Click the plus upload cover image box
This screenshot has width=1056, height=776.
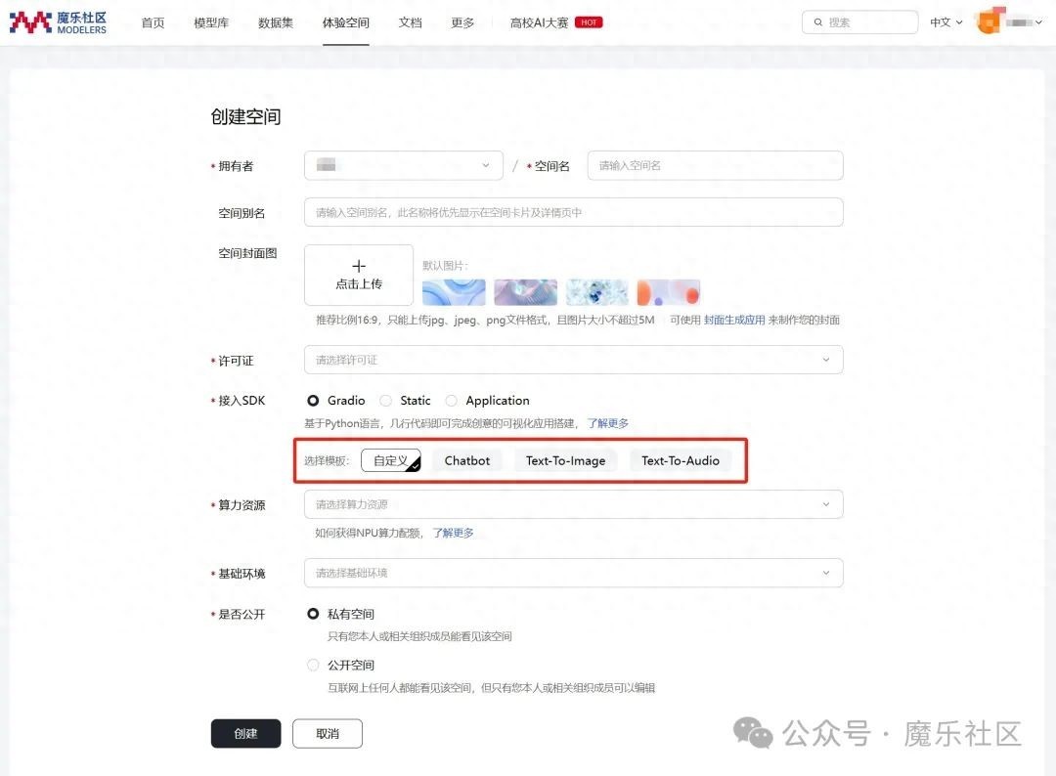click(359, 275)
